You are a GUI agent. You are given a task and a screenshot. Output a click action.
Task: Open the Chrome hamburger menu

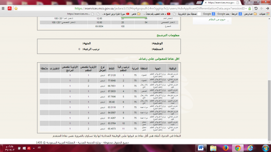click(3, 8)
